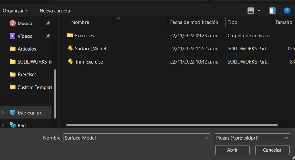Select the Surface_Model part file
The image size is (295, 160).
point(91,49)
